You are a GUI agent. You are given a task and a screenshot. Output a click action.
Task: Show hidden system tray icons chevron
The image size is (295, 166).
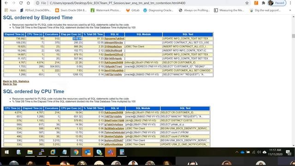coord(236,152)
